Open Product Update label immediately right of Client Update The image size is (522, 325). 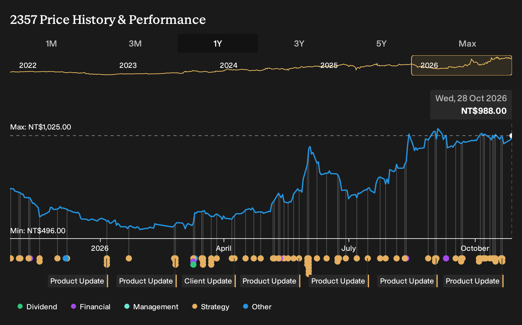coord(269,281)
